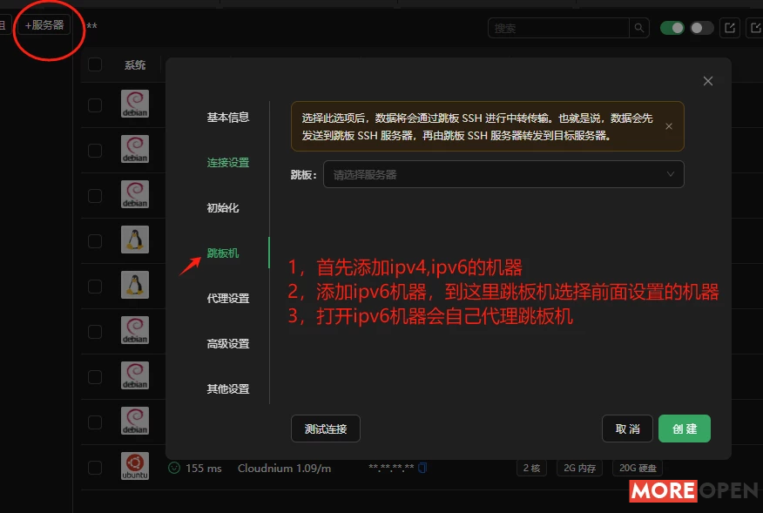Viewport: 763px width, 513px height.
Task: Click the Tux penguin icon server thumbnail
Action: pos(135,239)
